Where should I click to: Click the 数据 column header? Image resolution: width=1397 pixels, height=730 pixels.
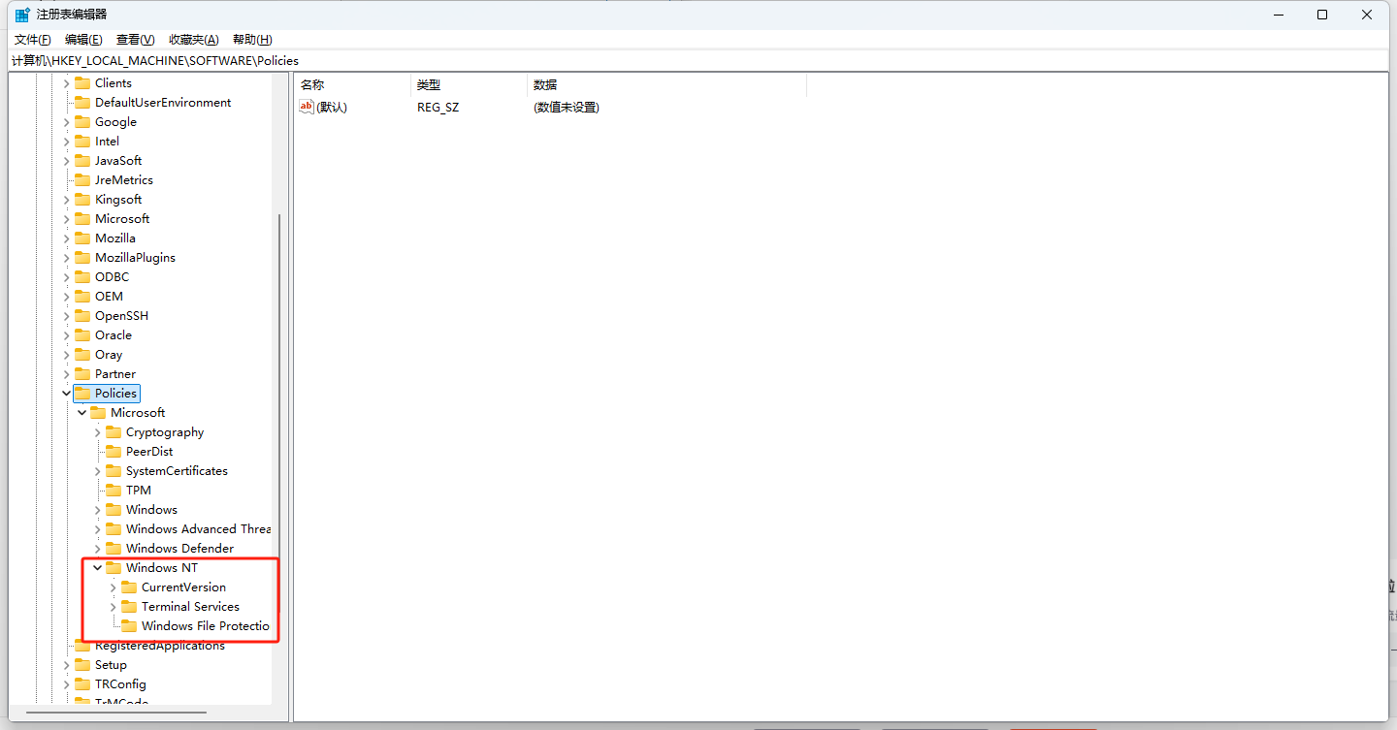tap(666, 85)
